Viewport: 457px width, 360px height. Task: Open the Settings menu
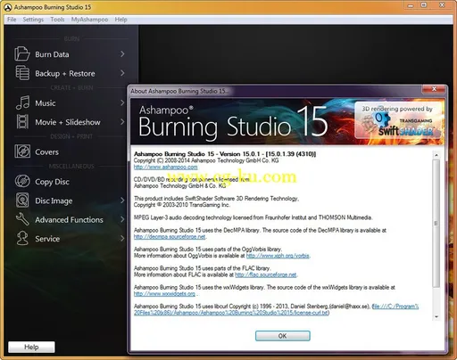[33, 20]
